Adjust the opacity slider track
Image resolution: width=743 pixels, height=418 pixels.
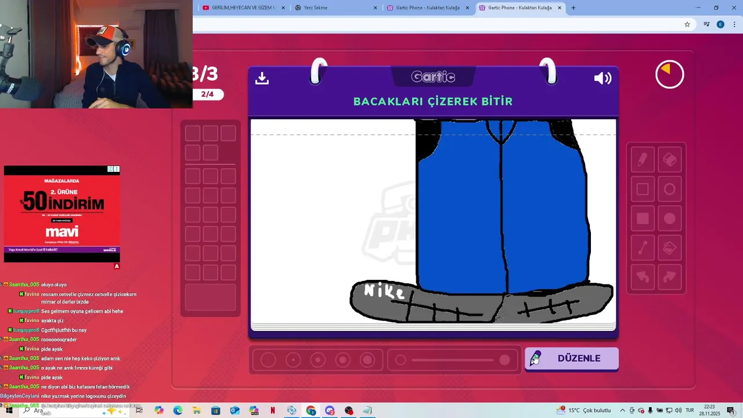(453, 360)
